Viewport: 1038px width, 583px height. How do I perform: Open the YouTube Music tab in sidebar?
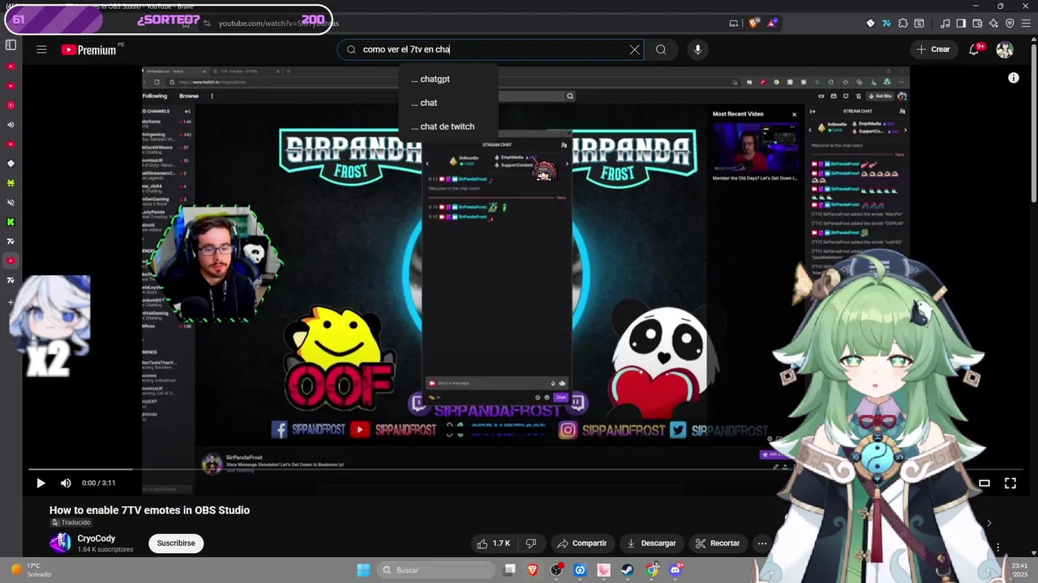(x=11, y=105)
